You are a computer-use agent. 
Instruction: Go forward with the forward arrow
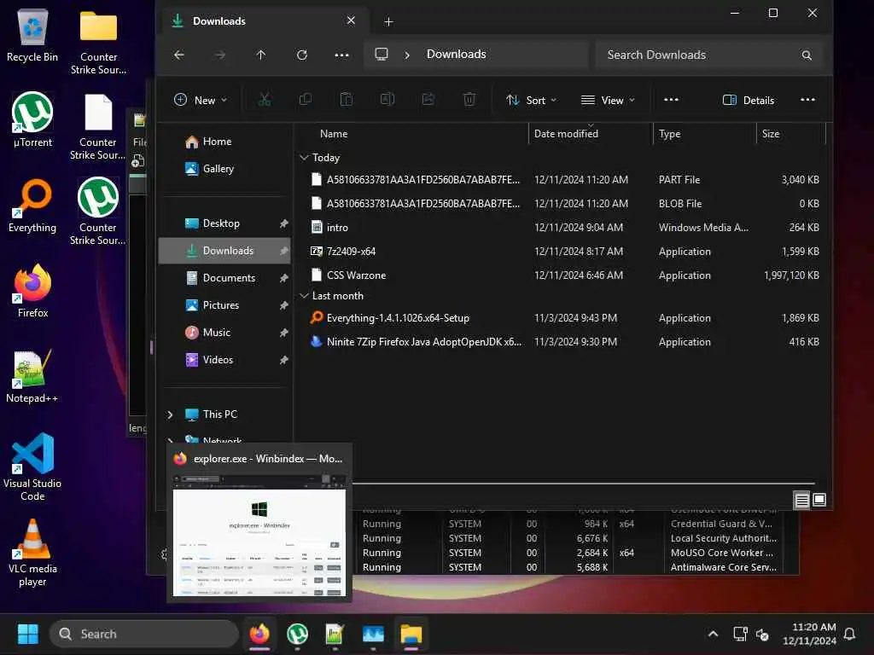coord(220,55)
